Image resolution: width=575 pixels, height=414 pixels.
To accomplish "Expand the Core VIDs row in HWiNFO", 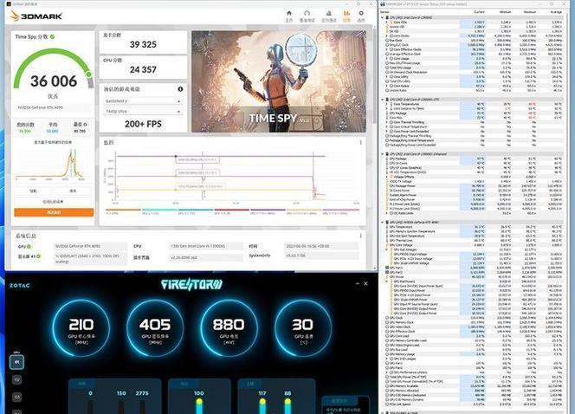I will coord(387,22).
